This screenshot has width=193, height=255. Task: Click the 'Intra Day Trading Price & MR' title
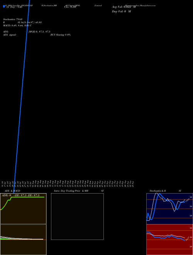[x=71, y=191]
